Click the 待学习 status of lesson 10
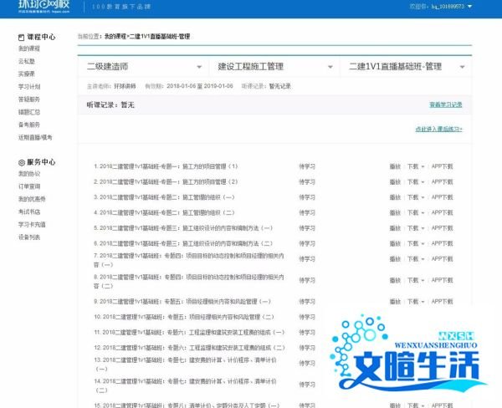 coord(307,317)
